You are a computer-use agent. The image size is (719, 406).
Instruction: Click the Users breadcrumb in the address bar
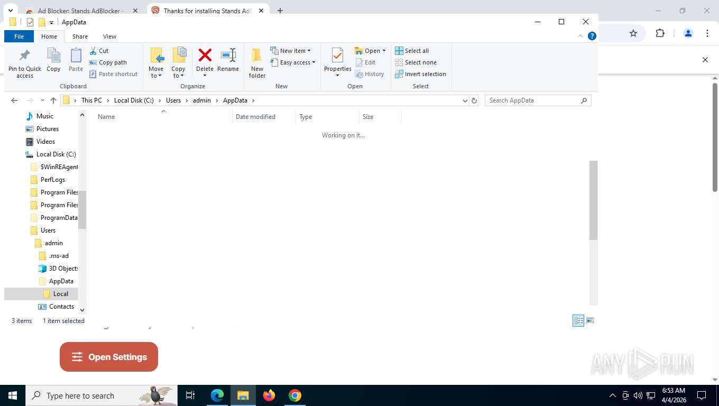(173, 100)
